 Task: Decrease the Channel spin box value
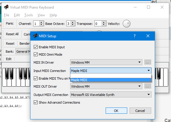(x=41, y=25)
